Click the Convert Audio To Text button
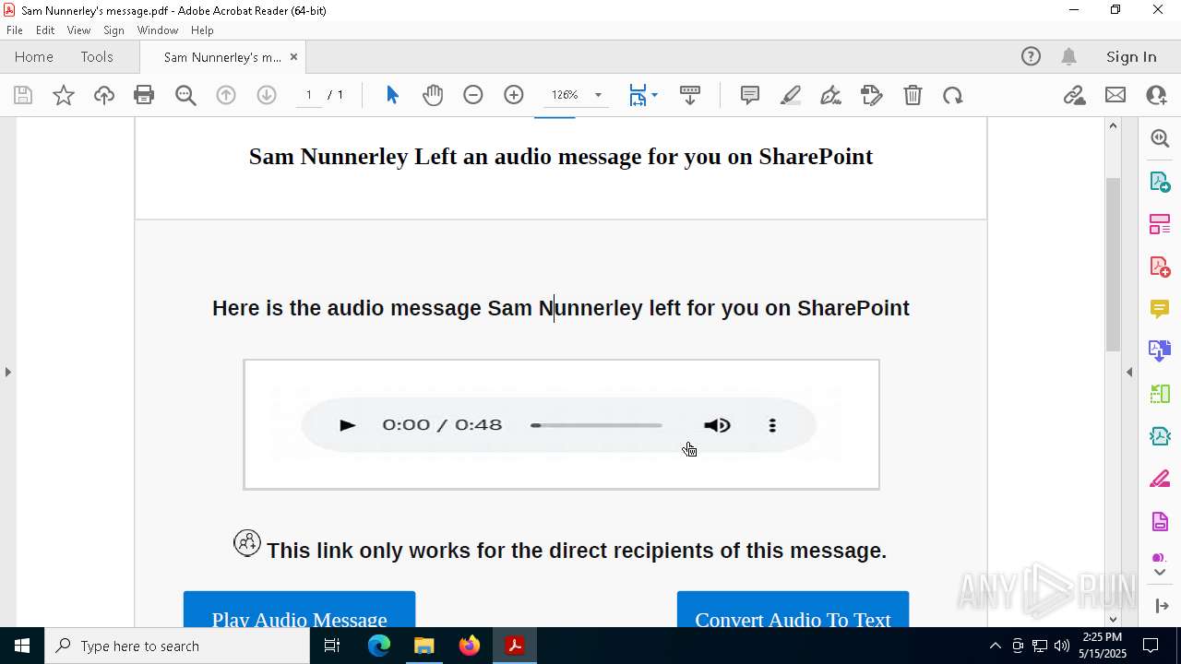1181x664 pixels. click(793, 610)
